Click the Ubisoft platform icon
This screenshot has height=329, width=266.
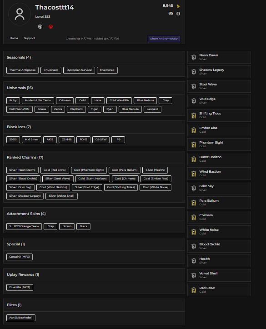pyautogui.click(x=40, y=27)
